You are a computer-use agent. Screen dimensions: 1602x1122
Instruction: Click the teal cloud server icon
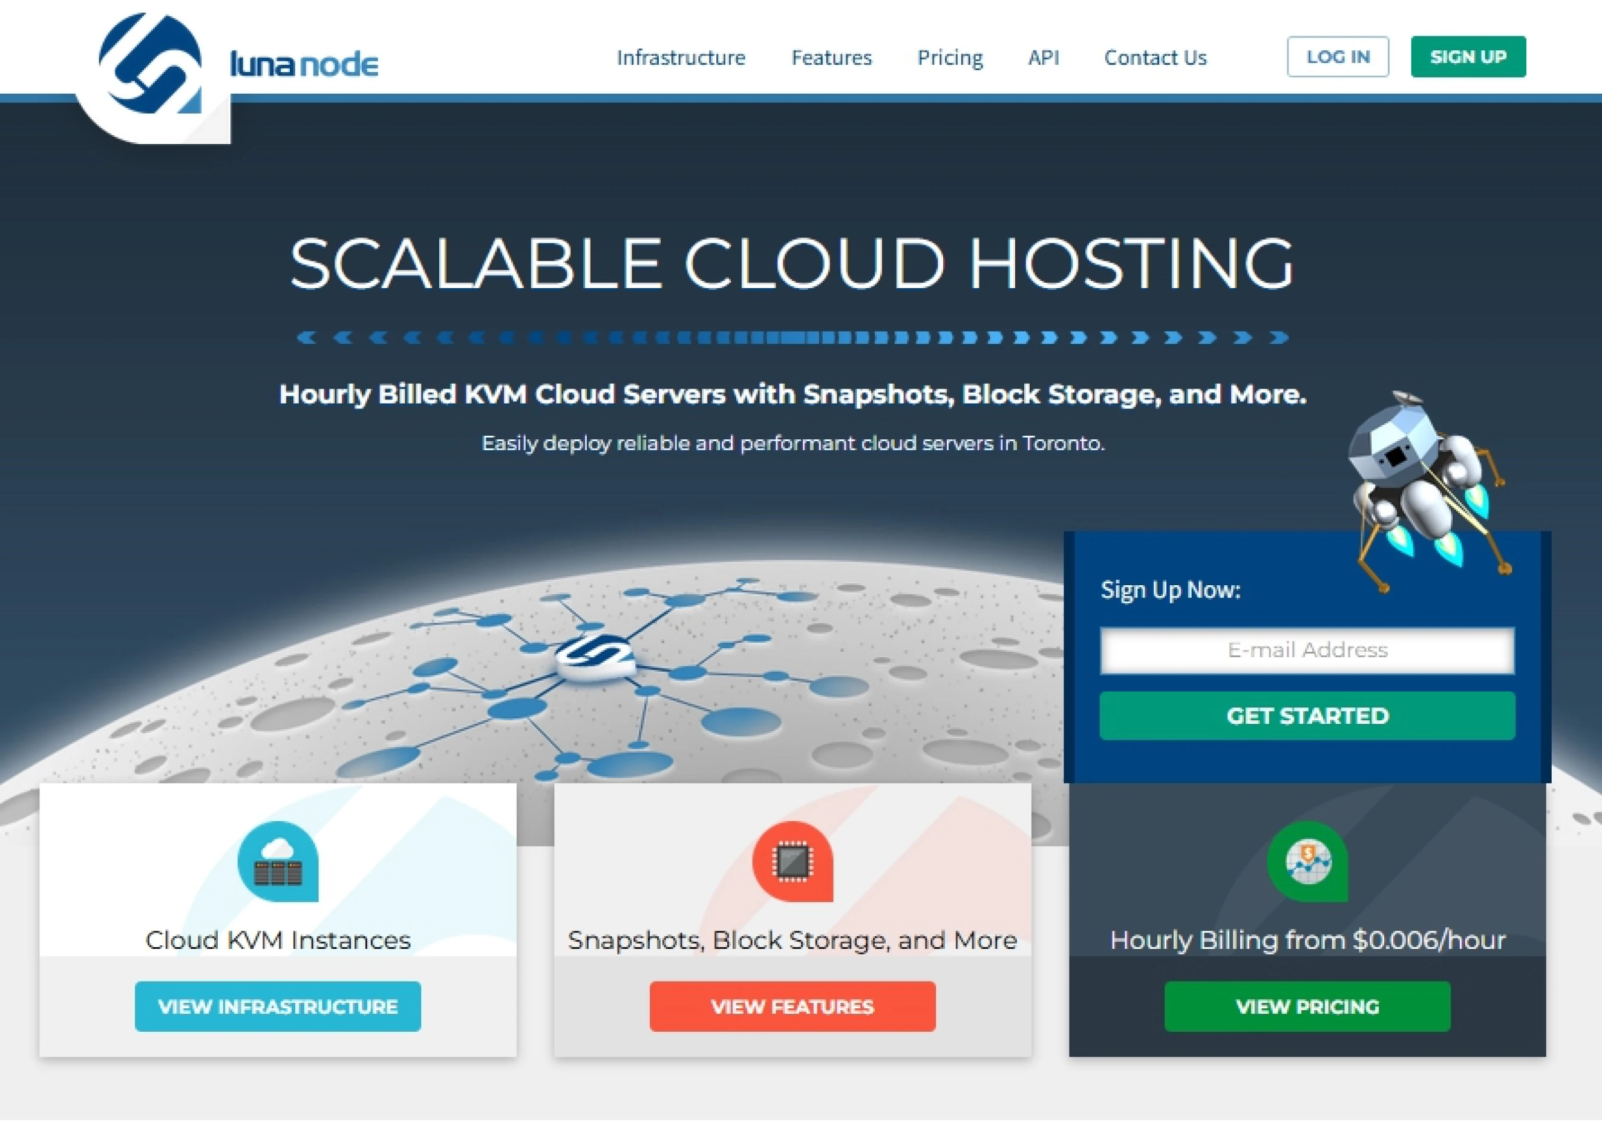278,861
